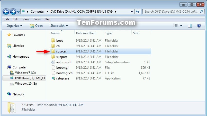Viewport: 207px width, 116px height.
Task: Sort by Date modified column header
Action: [x=86, y=33]
